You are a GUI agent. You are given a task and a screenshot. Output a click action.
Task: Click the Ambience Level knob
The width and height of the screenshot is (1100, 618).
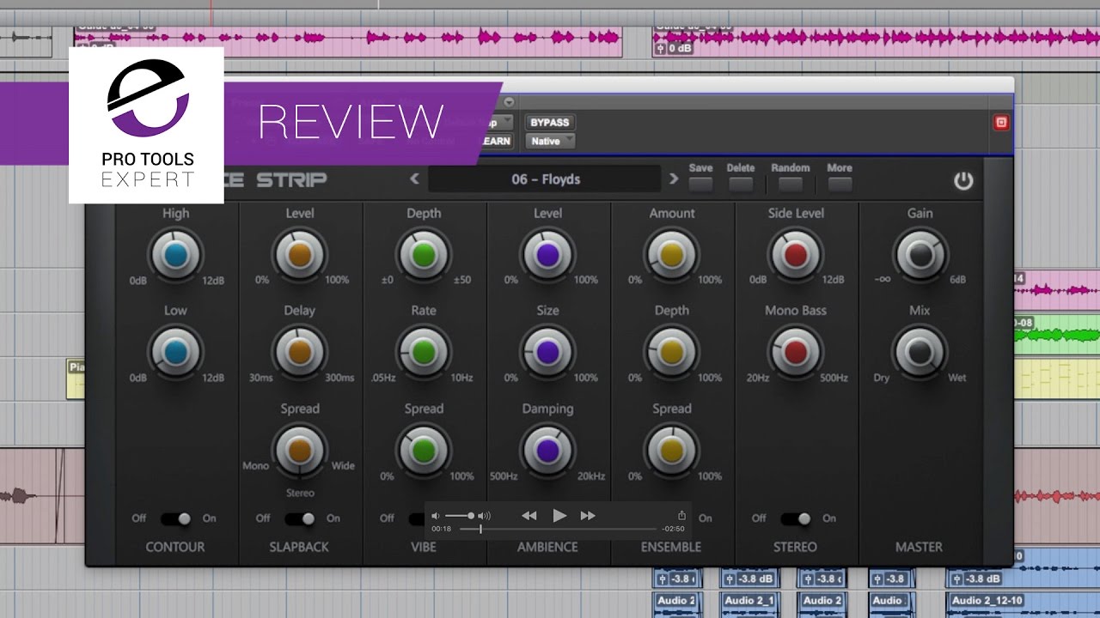click(547, 255)
